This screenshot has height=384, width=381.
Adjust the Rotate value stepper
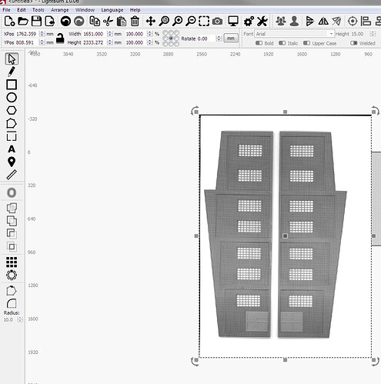(x=219, y=38)
